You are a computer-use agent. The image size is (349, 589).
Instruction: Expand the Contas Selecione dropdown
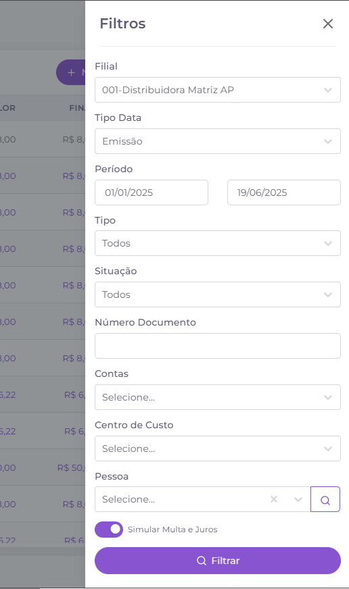[218, 397]
